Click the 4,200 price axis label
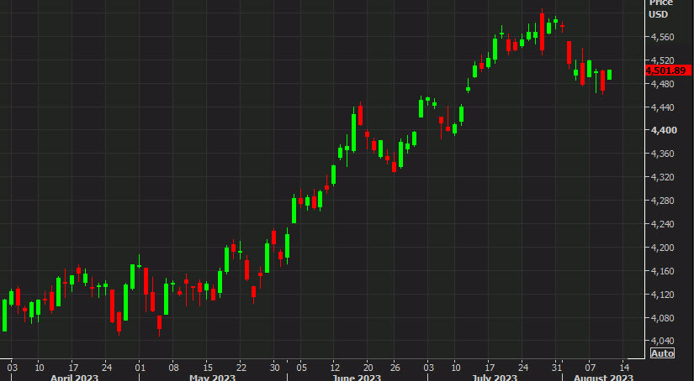This screenshot has width=694, height=381. pos(663,248)
